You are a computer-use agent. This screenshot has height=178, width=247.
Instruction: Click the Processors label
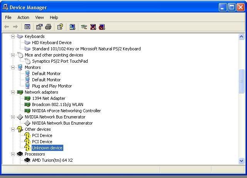(x=35, y=154)
